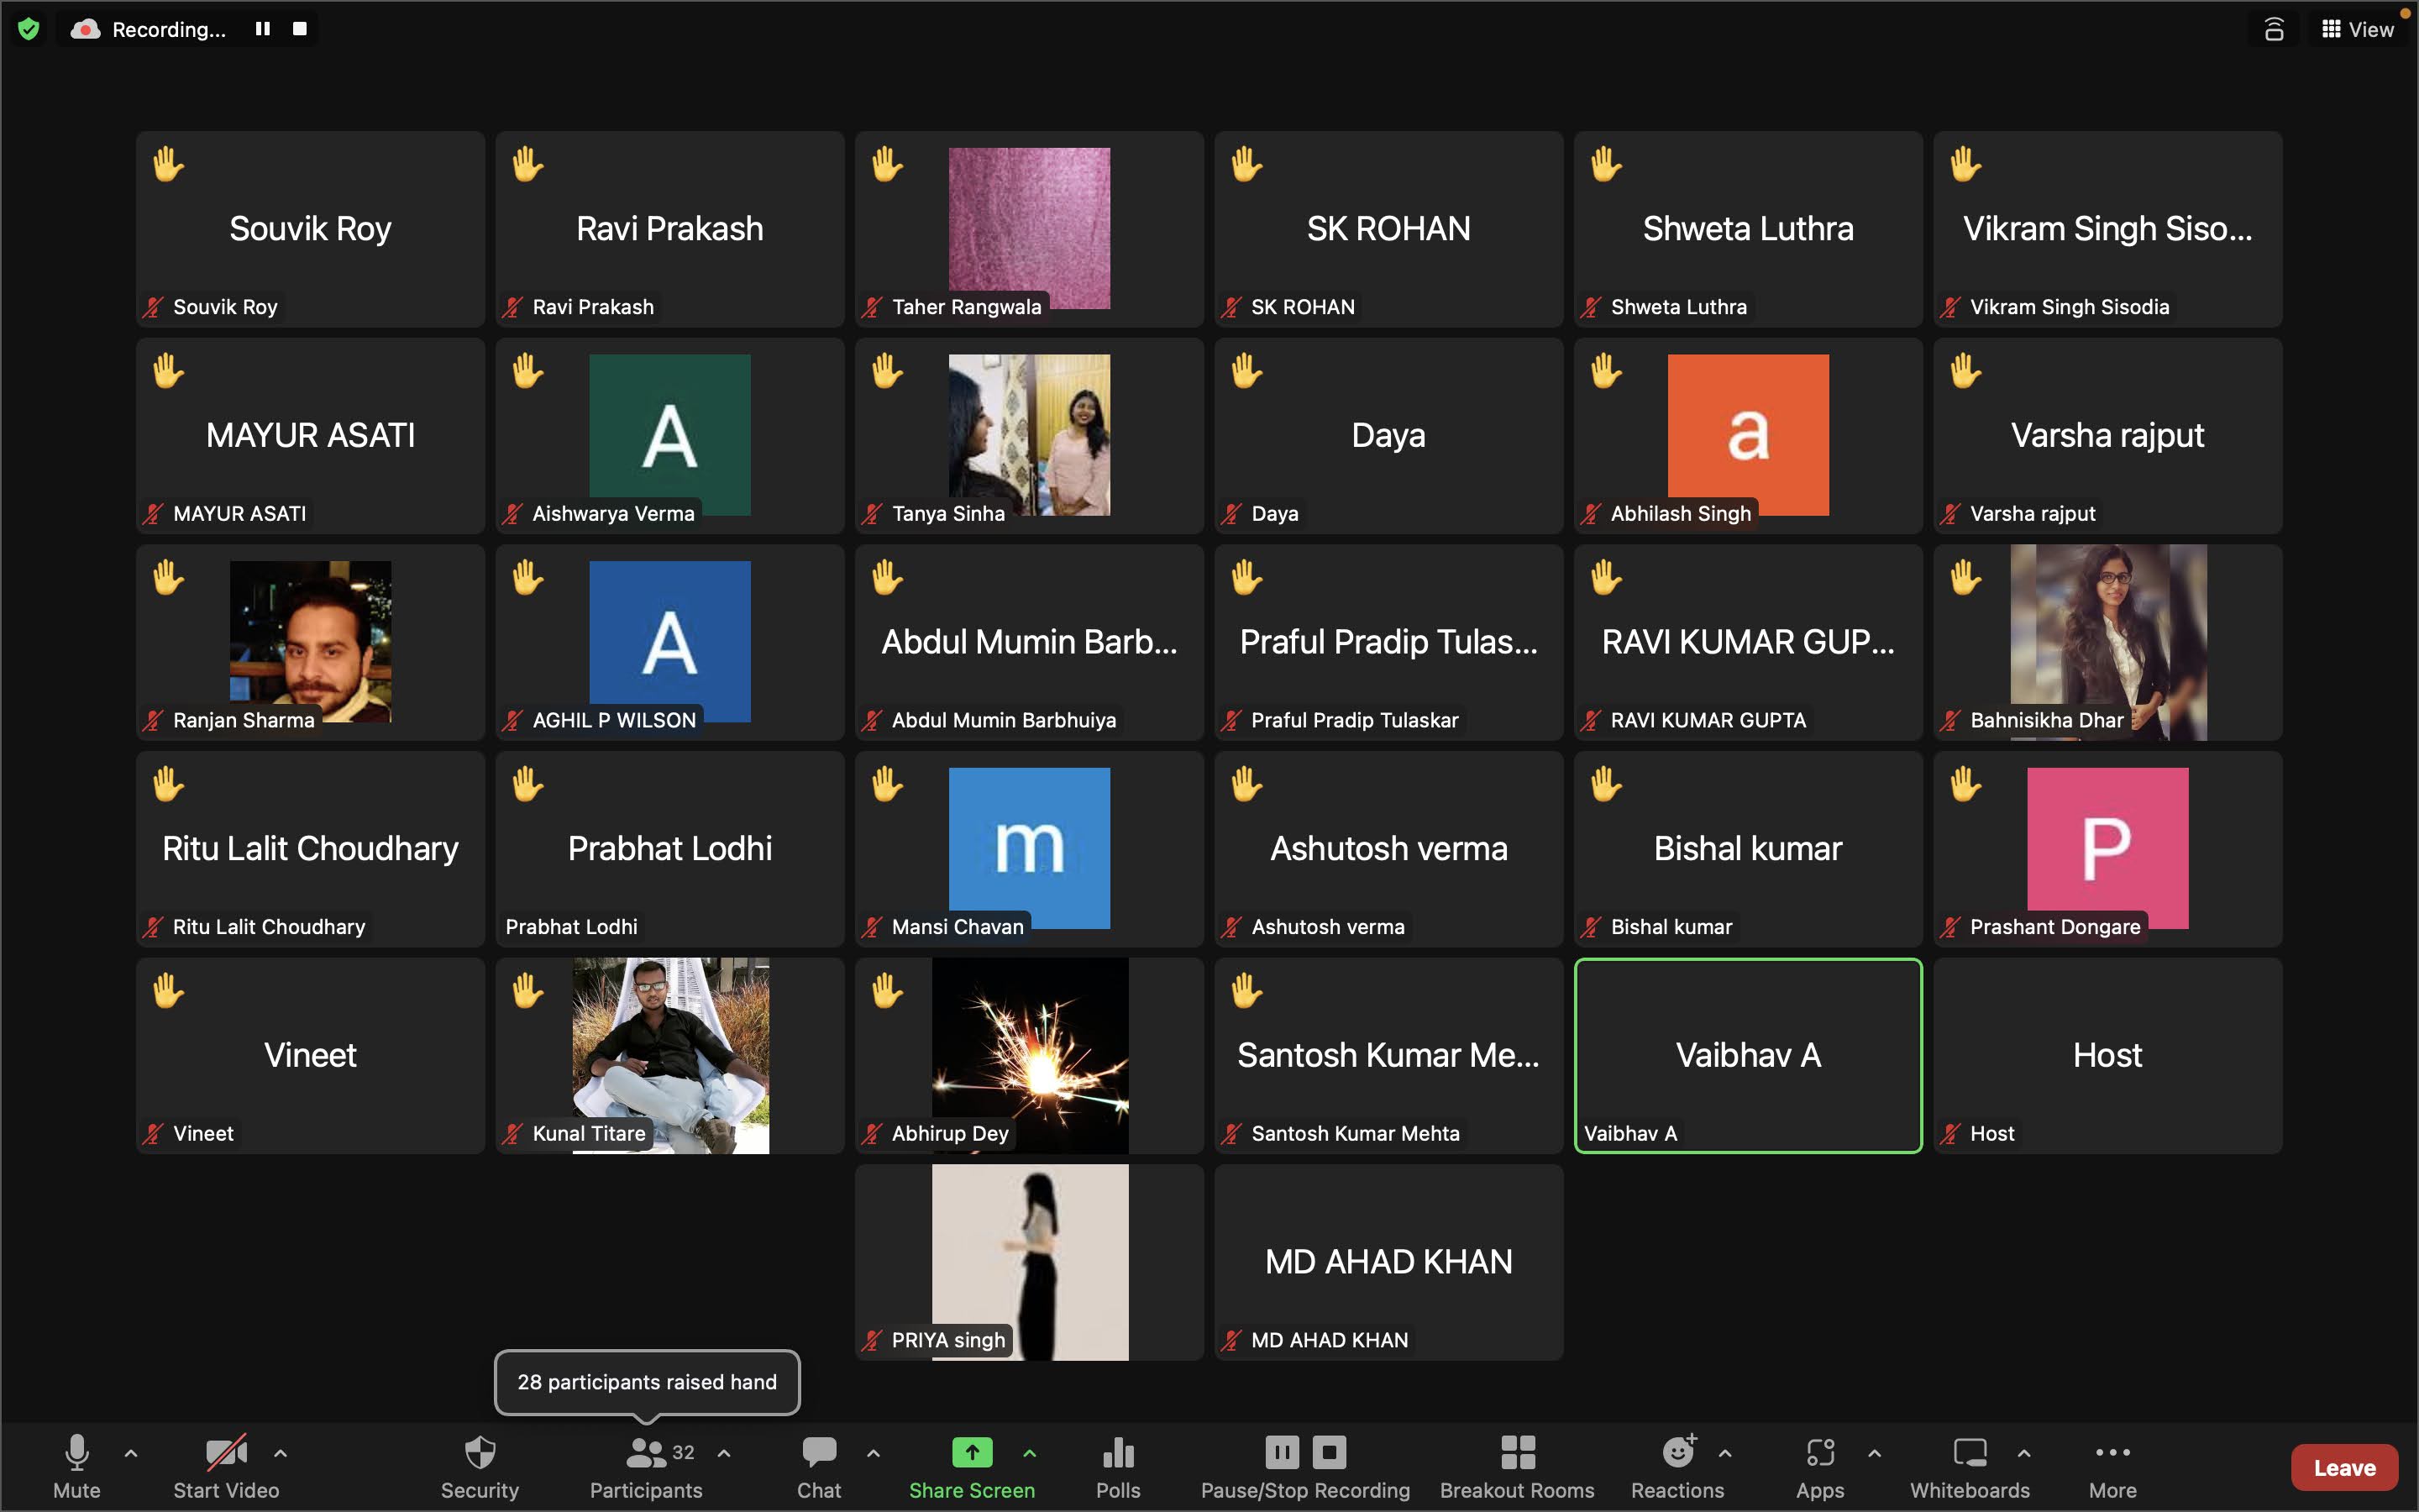
Task: Open the Chat panel
Action: [819, 1466]
